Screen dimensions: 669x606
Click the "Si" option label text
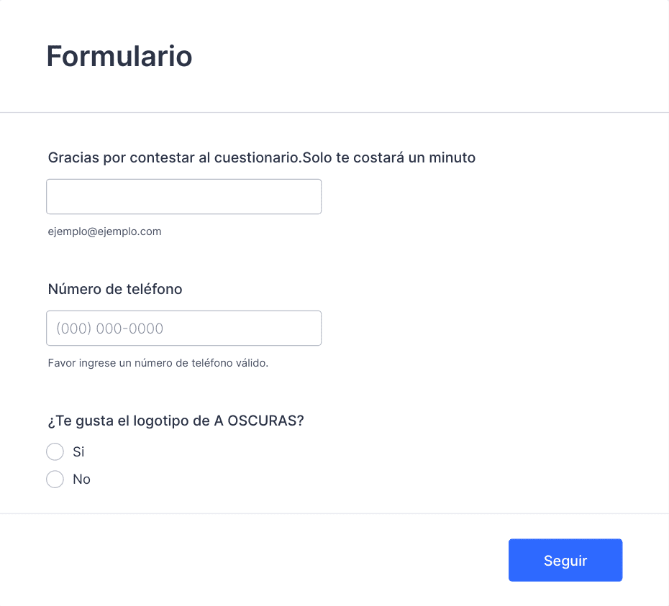coord(78,451)
